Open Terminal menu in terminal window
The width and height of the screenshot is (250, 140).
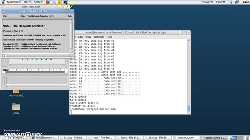click(99, 37)
